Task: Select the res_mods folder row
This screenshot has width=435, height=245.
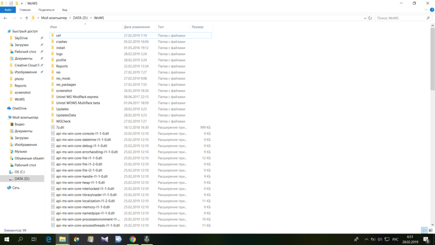Action: pos(130,78)
